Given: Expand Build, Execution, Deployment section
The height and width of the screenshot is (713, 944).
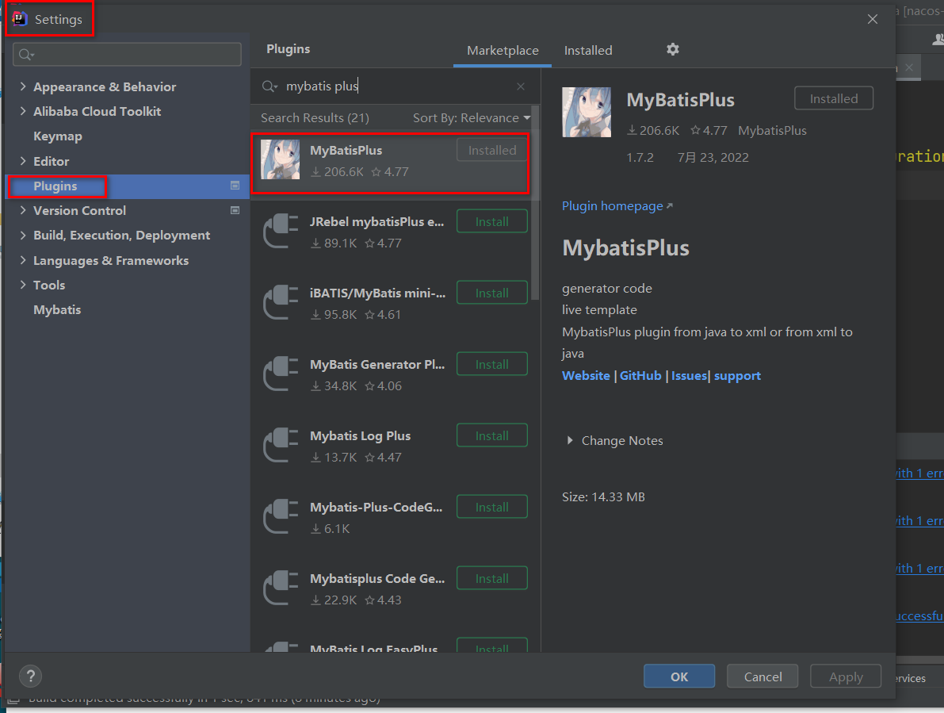Looking at the screenshot, I should pyautogui.click(x=23, y=235).
